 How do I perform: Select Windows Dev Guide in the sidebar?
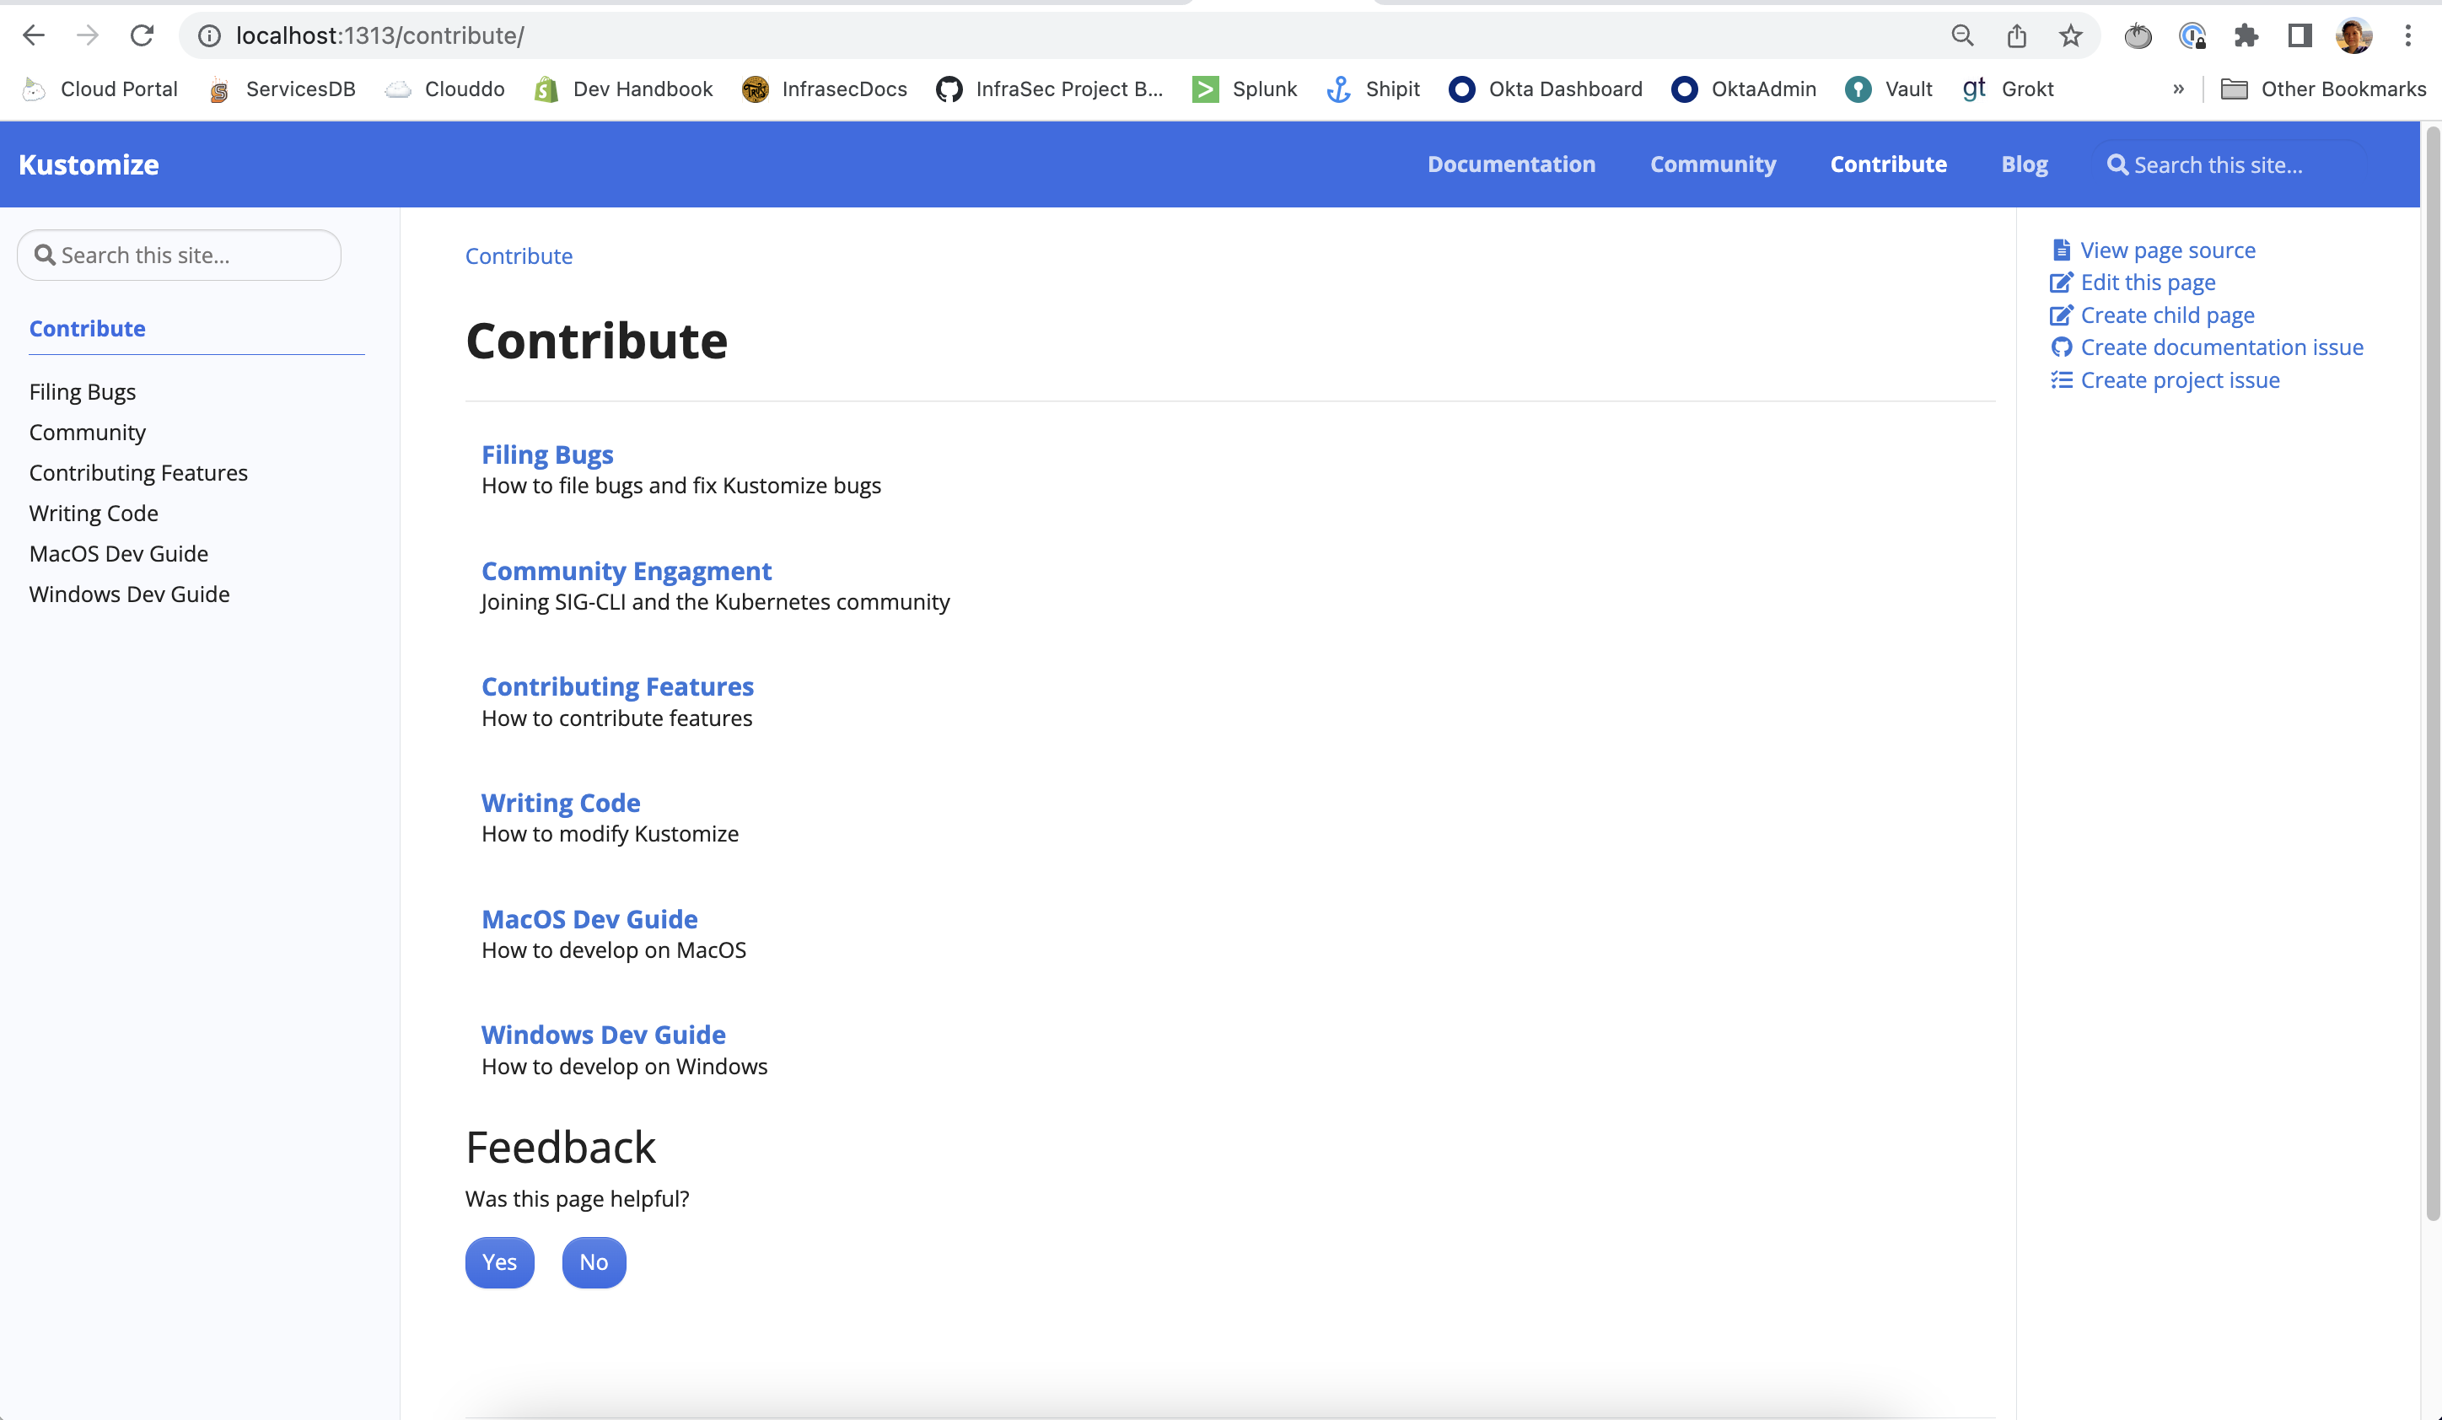[129, 594]
